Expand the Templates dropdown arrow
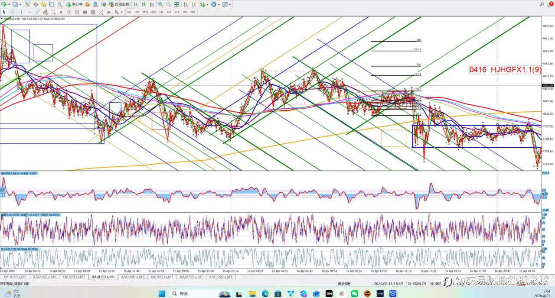The width and height of the screenshot is (555, 298). pos(230,4)
